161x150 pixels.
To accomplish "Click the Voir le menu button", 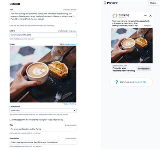I will point(144,69).
